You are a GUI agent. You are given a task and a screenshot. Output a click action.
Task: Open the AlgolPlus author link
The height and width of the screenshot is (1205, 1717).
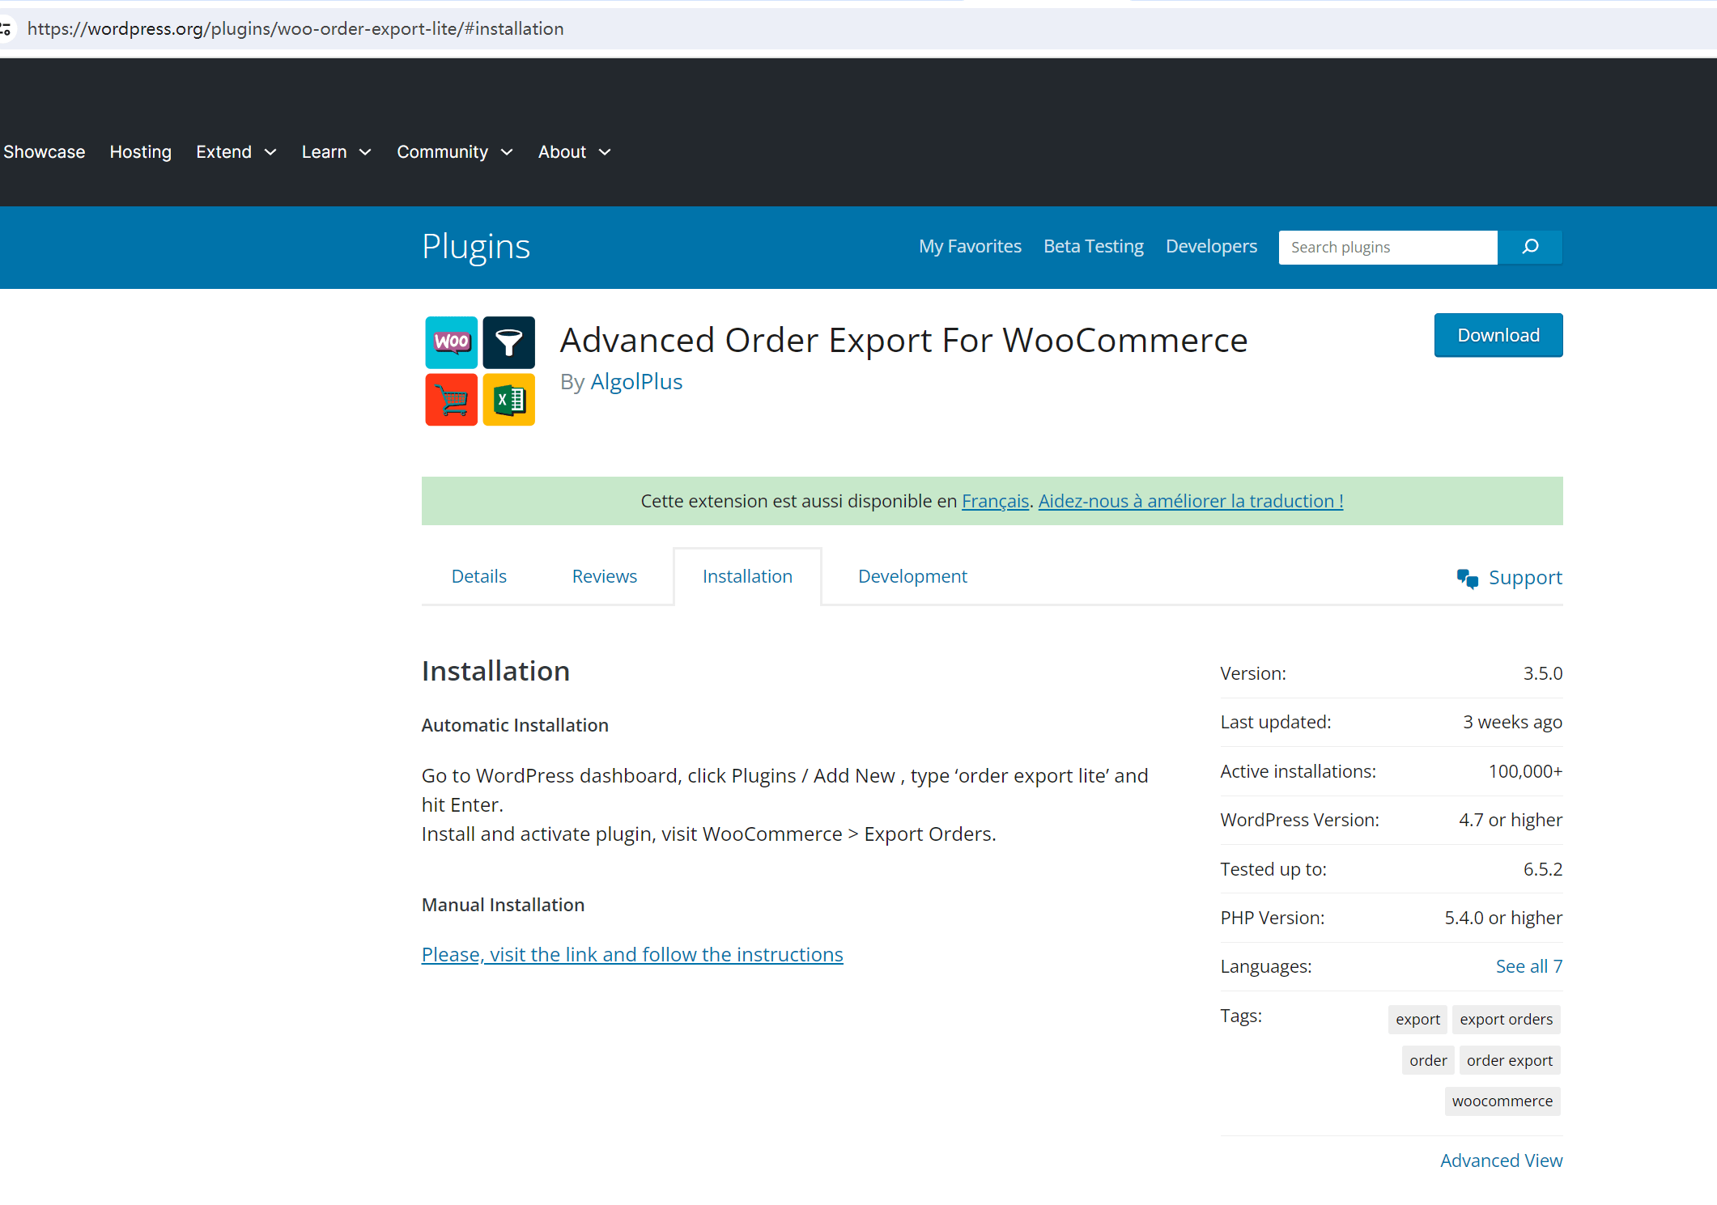(x=636, y=382)
